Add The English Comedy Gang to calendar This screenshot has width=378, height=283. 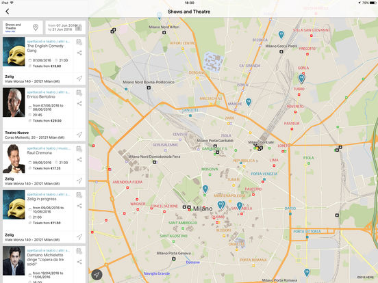pyautogui.click(x=79, y=42)
